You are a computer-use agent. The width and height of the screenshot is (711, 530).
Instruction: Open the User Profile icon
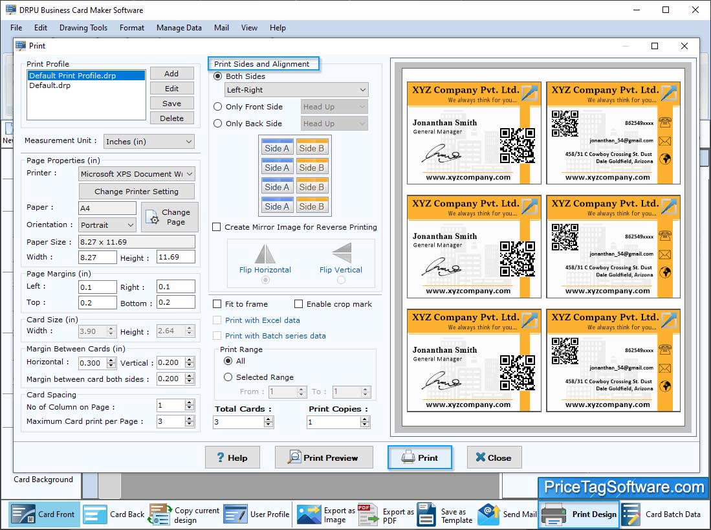click(235, 514)
